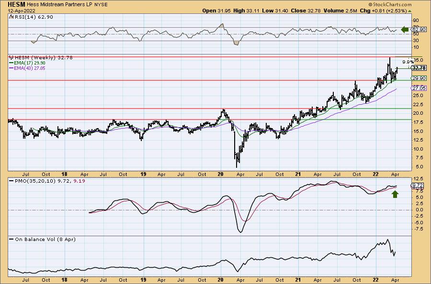Viewport: 431px width, 284px height.
Task: Click the Chg +0.81 (+2.53%) value
Action: pyautogui.click(x=383, y=11)
